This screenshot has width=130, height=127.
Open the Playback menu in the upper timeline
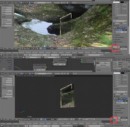coord(21,55)
